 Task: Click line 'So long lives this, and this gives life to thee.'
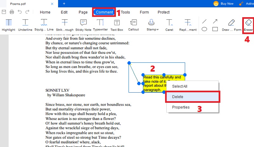tap(82, 71)
